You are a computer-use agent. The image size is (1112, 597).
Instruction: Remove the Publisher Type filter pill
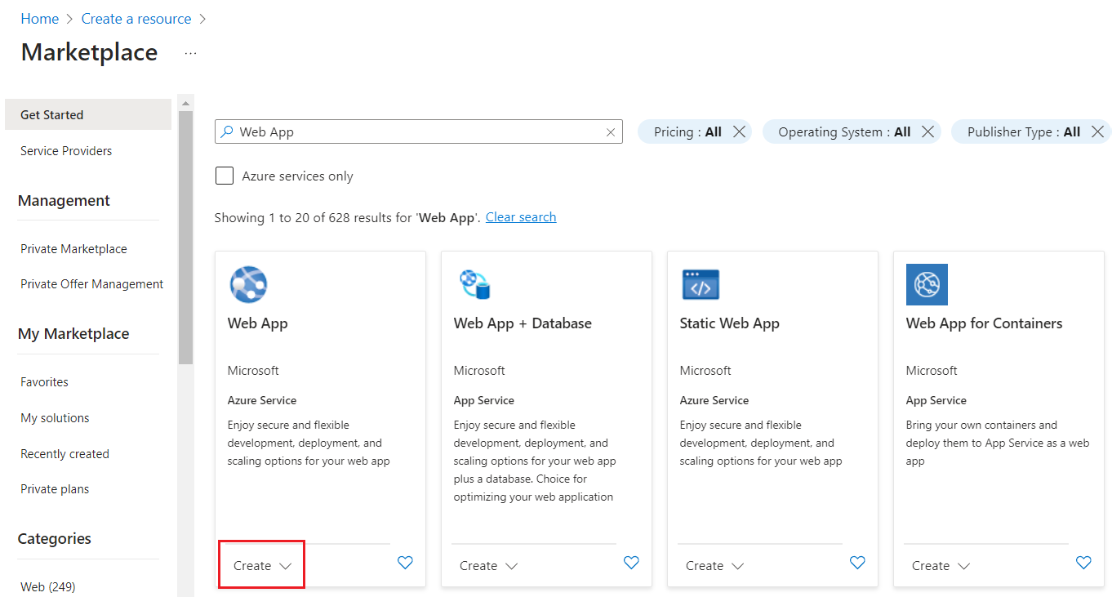coord(1097,131)
